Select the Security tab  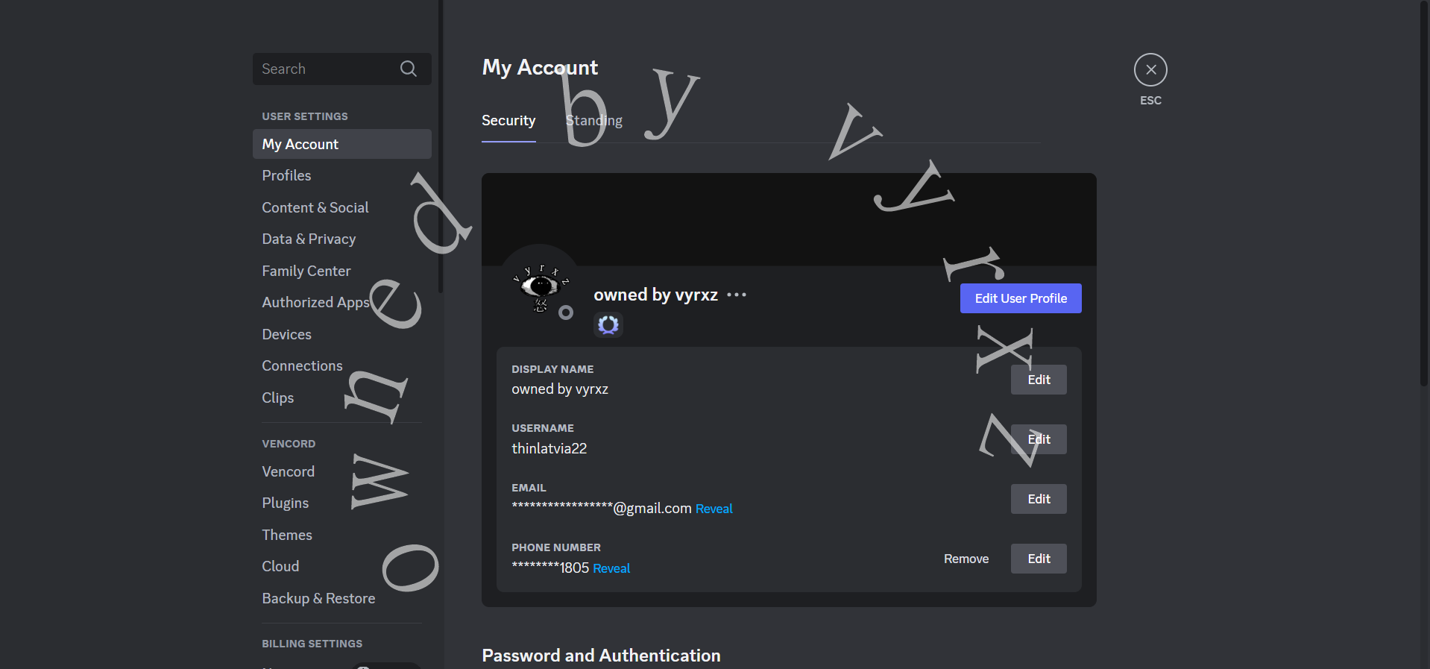coord(508,121)
